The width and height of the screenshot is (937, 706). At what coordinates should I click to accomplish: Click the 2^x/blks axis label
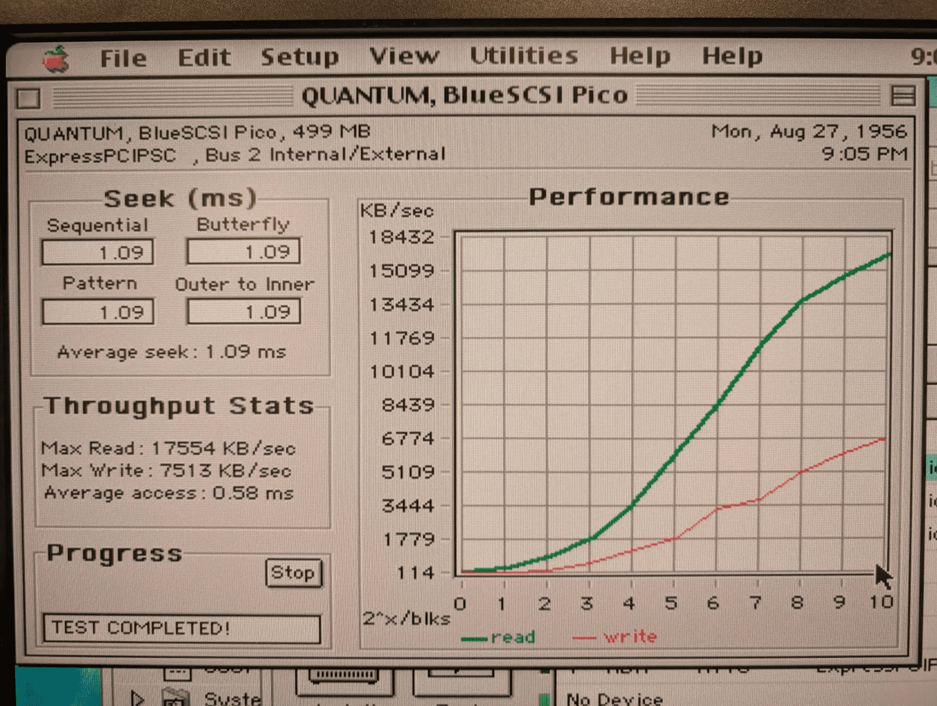[x=406, y=619]
